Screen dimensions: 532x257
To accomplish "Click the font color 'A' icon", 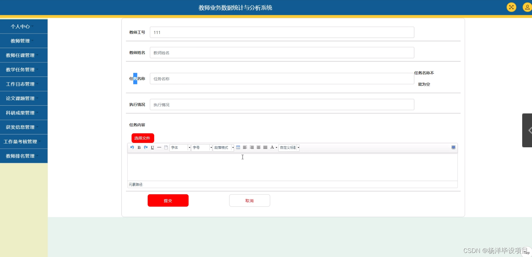I will click(272, 147).
